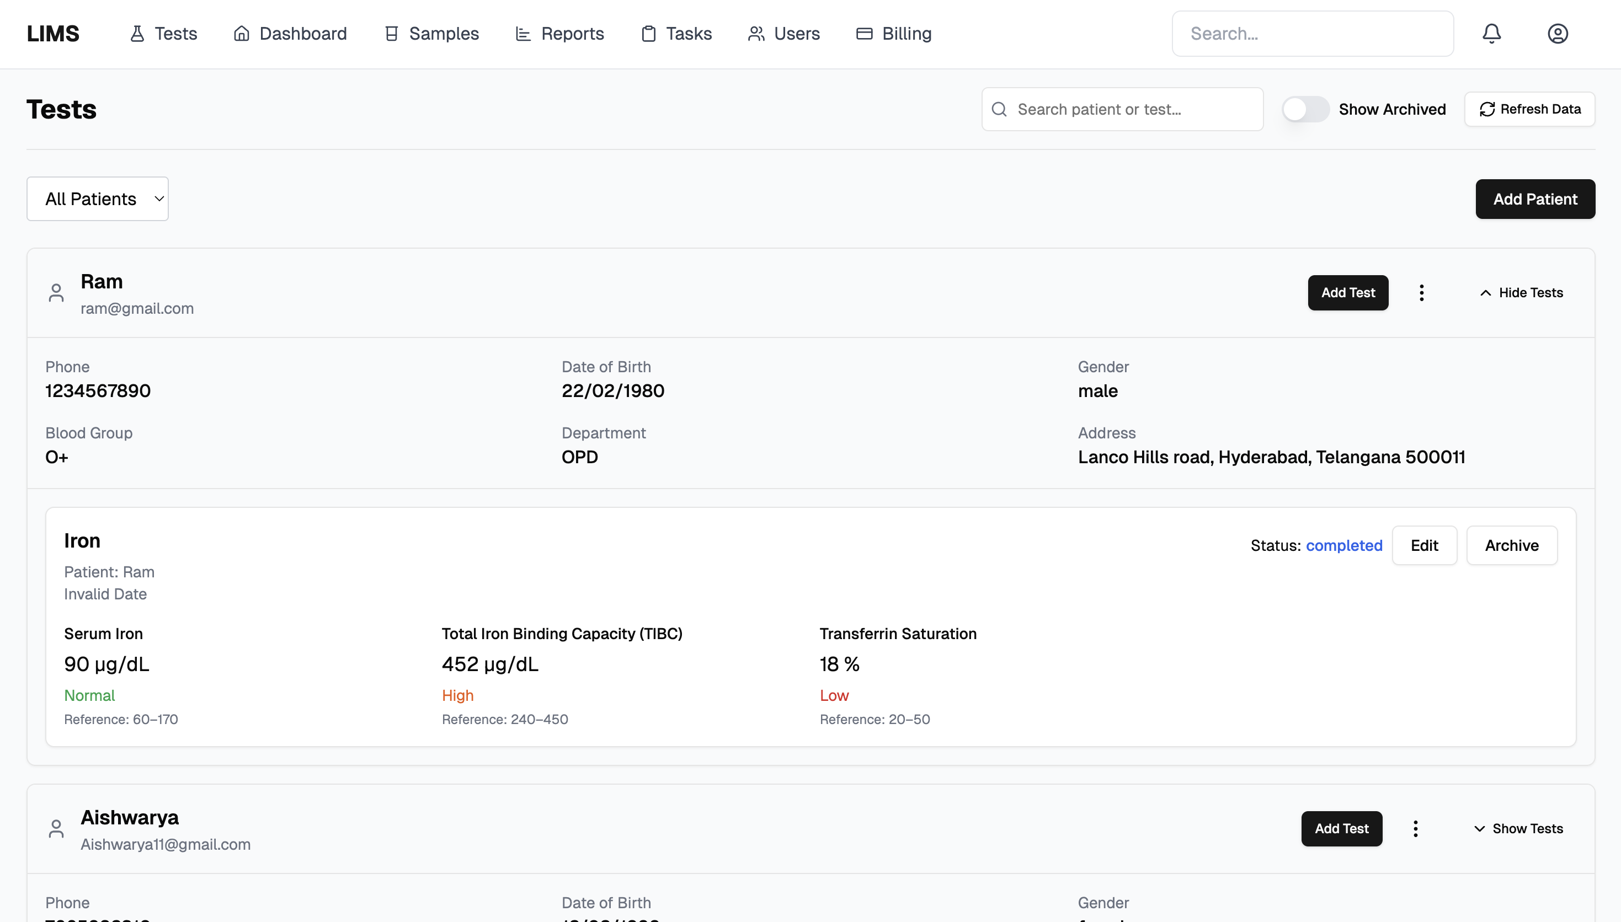
Task: Go to Users nav item
Action: (x=783, y=34)
